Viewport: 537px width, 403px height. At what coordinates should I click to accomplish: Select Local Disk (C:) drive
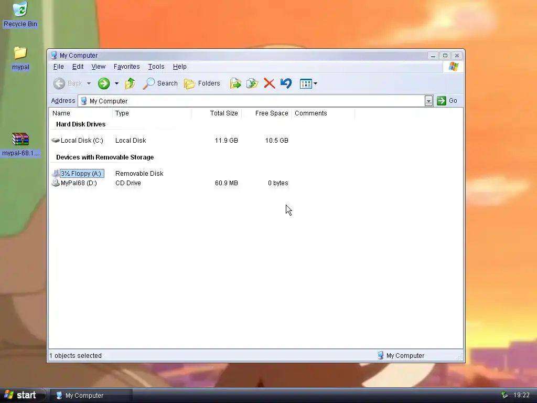coord(82,141)
